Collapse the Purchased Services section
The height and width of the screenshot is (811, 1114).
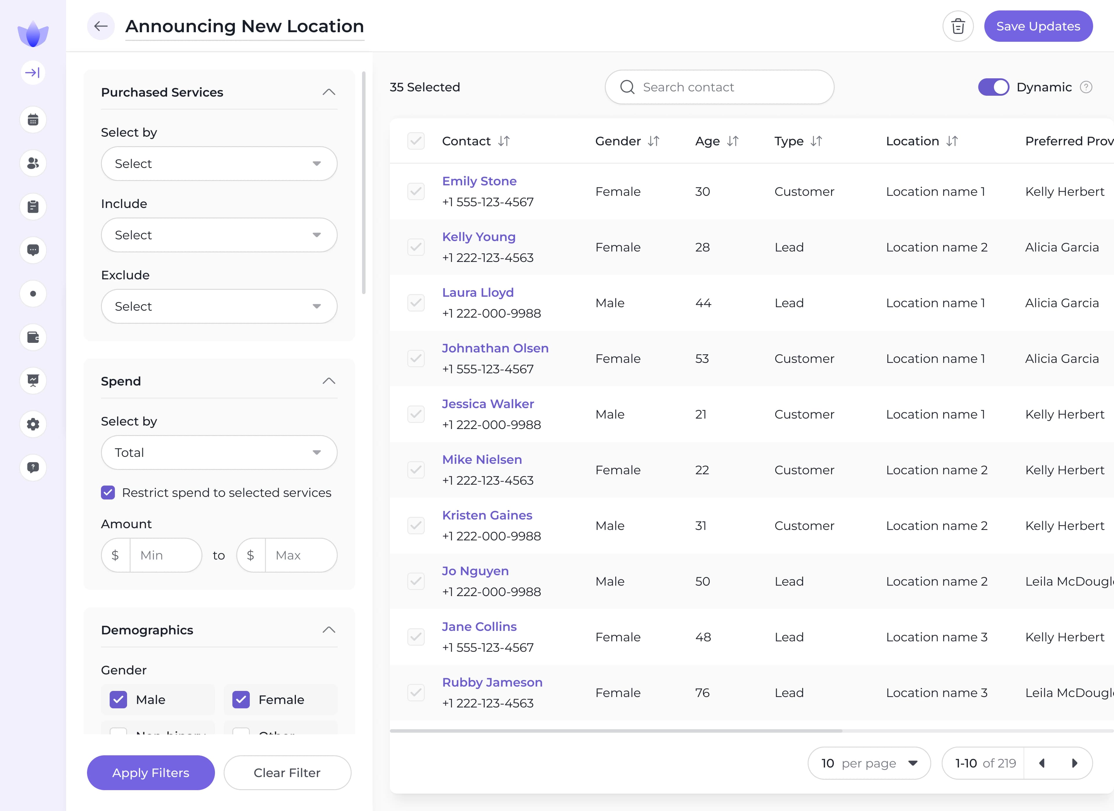click(x=329, y=92)
